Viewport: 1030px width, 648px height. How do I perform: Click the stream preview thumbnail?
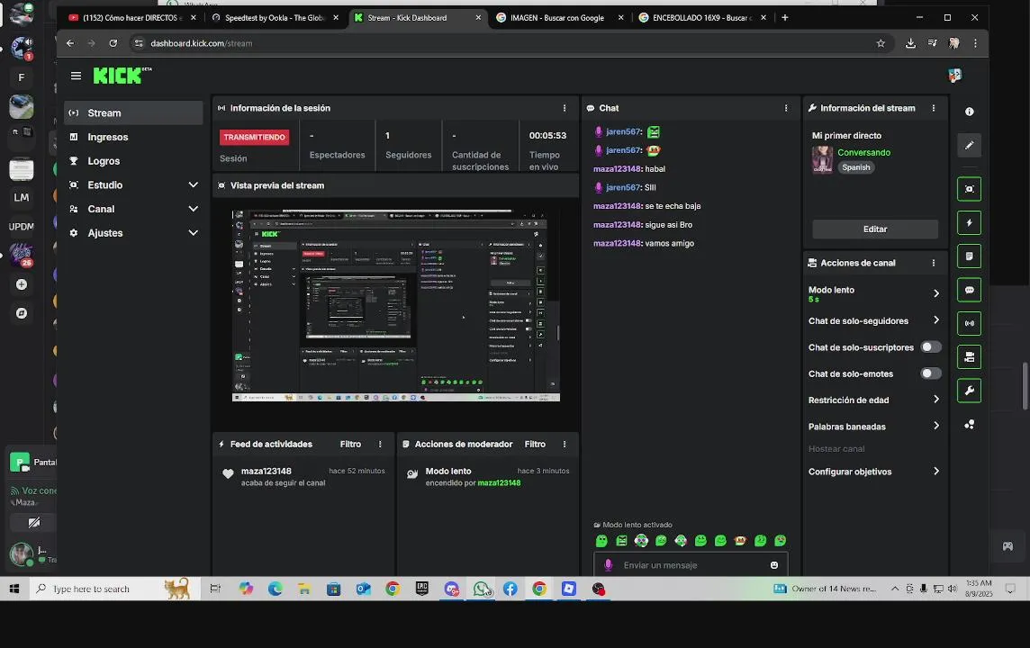396,305
